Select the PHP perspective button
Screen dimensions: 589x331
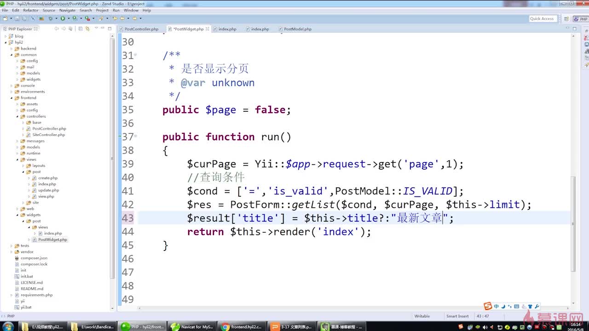(580, 19)
